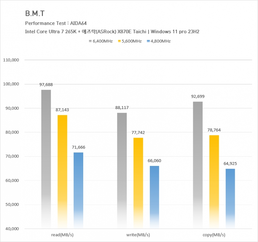Click the blue write bar labeled 66,060

click(x=154, y=197)
